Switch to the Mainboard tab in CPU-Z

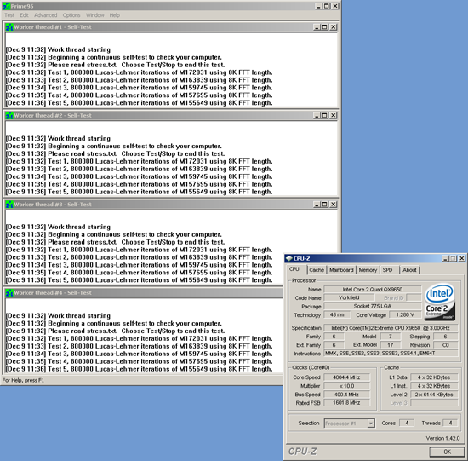coord(341,270)
